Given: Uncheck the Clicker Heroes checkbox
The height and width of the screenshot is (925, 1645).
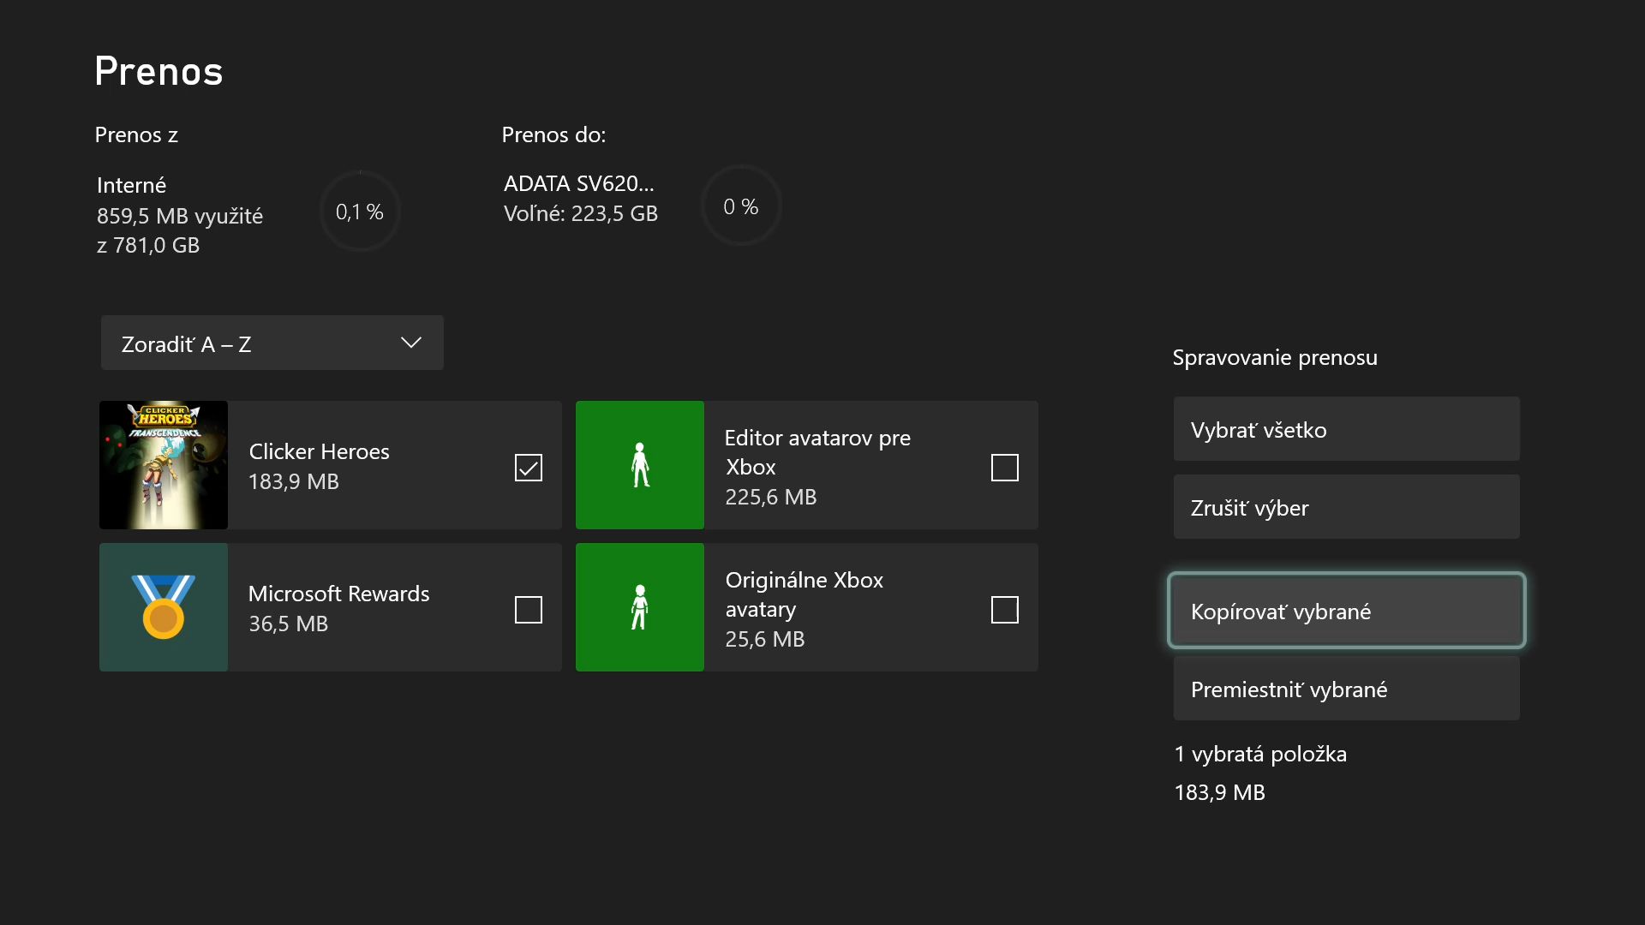Looking at the screenshot, I should 529,468.
